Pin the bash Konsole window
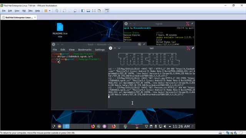The height and width of the screenshot is (138, 246). 144,44
